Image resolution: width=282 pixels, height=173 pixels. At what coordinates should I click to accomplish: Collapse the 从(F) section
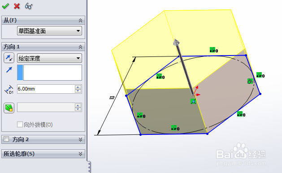pos(80,21)
